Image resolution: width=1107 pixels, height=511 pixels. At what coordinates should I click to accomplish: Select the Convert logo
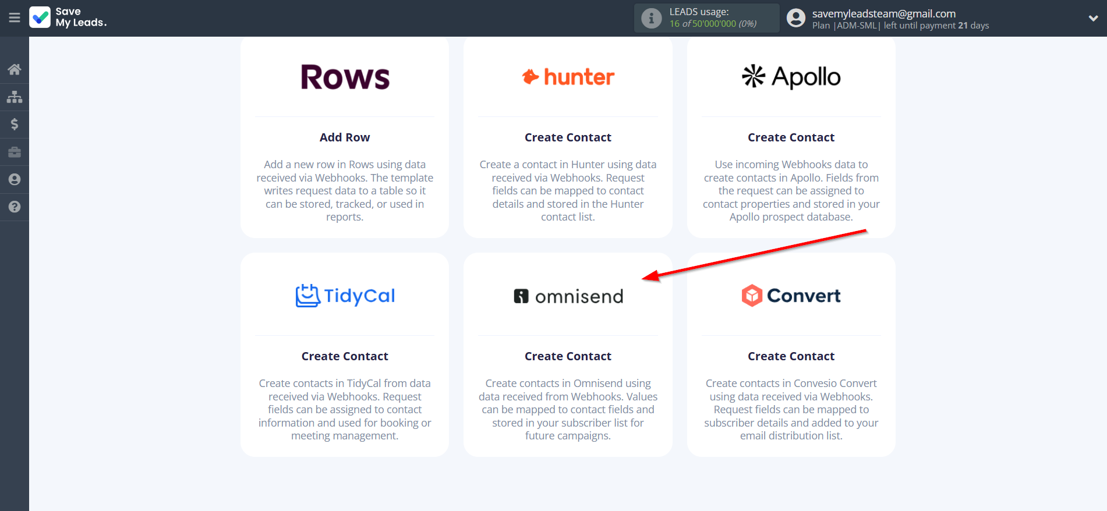coord(791,296)
